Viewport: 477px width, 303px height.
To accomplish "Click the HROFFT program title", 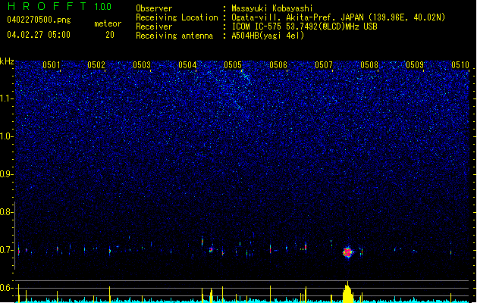I will 47,6.
